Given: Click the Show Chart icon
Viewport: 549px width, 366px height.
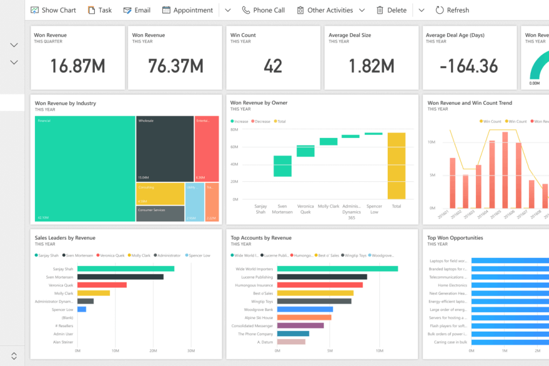Looking at the screenshot, I should 35,10.
